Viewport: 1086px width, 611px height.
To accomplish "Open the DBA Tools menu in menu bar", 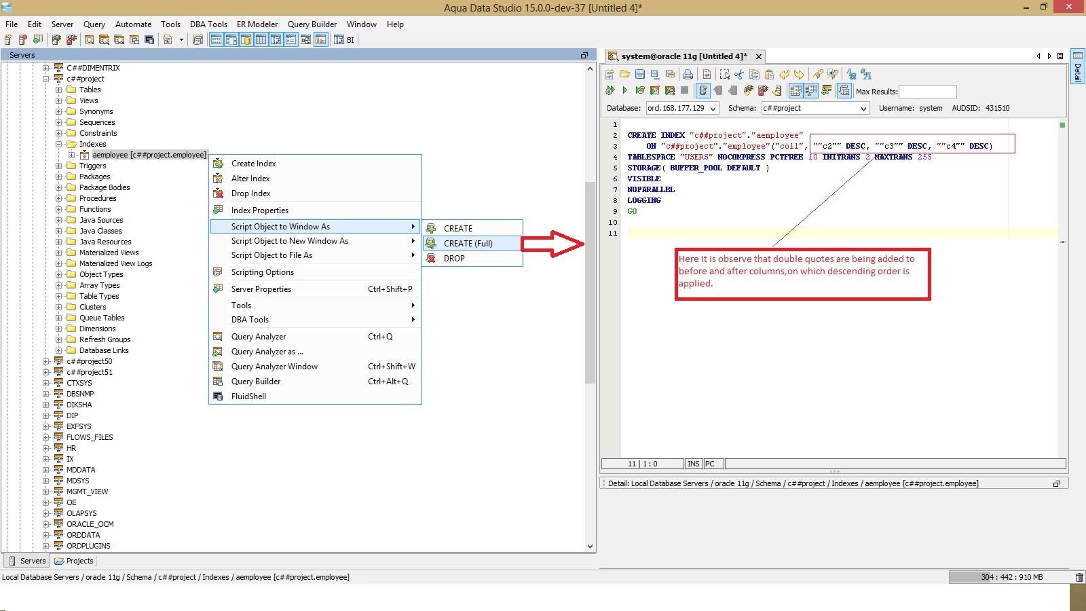I will pos(208,24).
